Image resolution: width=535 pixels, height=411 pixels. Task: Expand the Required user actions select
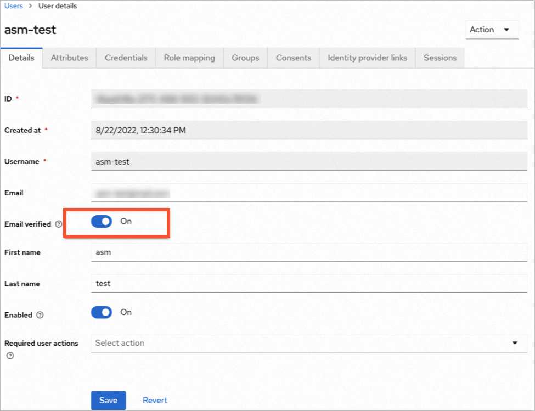coord(309,343)
